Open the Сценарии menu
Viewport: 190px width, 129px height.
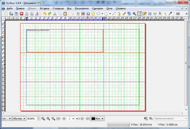(x=98, y=9)
